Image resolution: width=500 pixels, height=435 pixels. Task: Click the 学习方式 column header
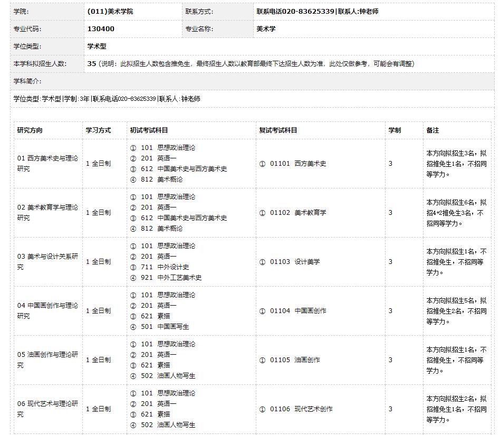point(98,130)
